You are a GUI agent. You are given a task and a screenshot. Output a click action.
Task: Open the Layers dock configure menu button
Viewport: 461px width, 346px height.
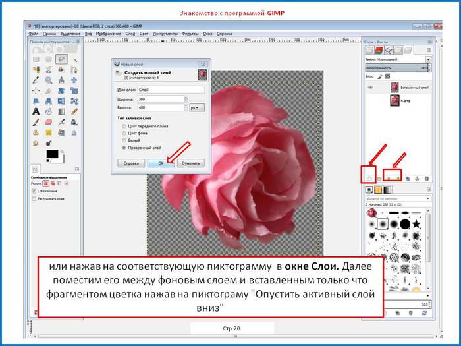[429, 50]
